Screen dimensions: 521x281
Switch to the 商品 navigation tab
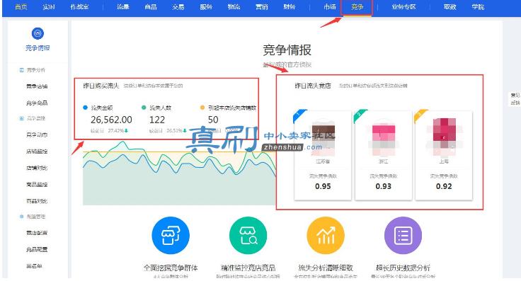pyautogui.click(x=151, y=7)
